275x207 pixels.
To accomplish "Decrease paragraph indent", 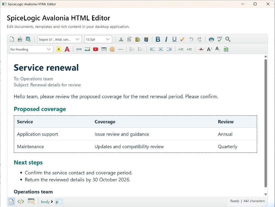I will [x=181, y=49].
